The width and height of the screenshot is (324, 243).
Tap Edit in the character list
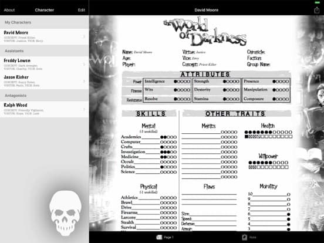82,10
